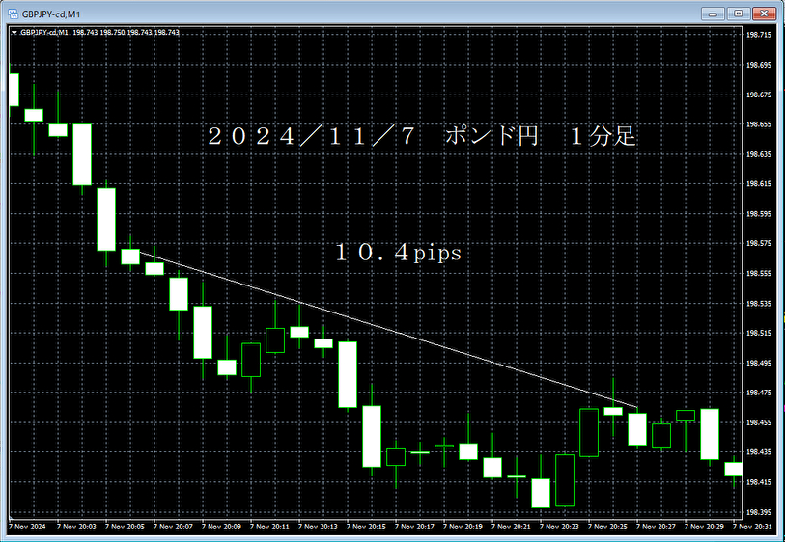Click time axis label 7 Nov 20:21
This screenshot has height=542, width=785.
click(x=511, y=527)
